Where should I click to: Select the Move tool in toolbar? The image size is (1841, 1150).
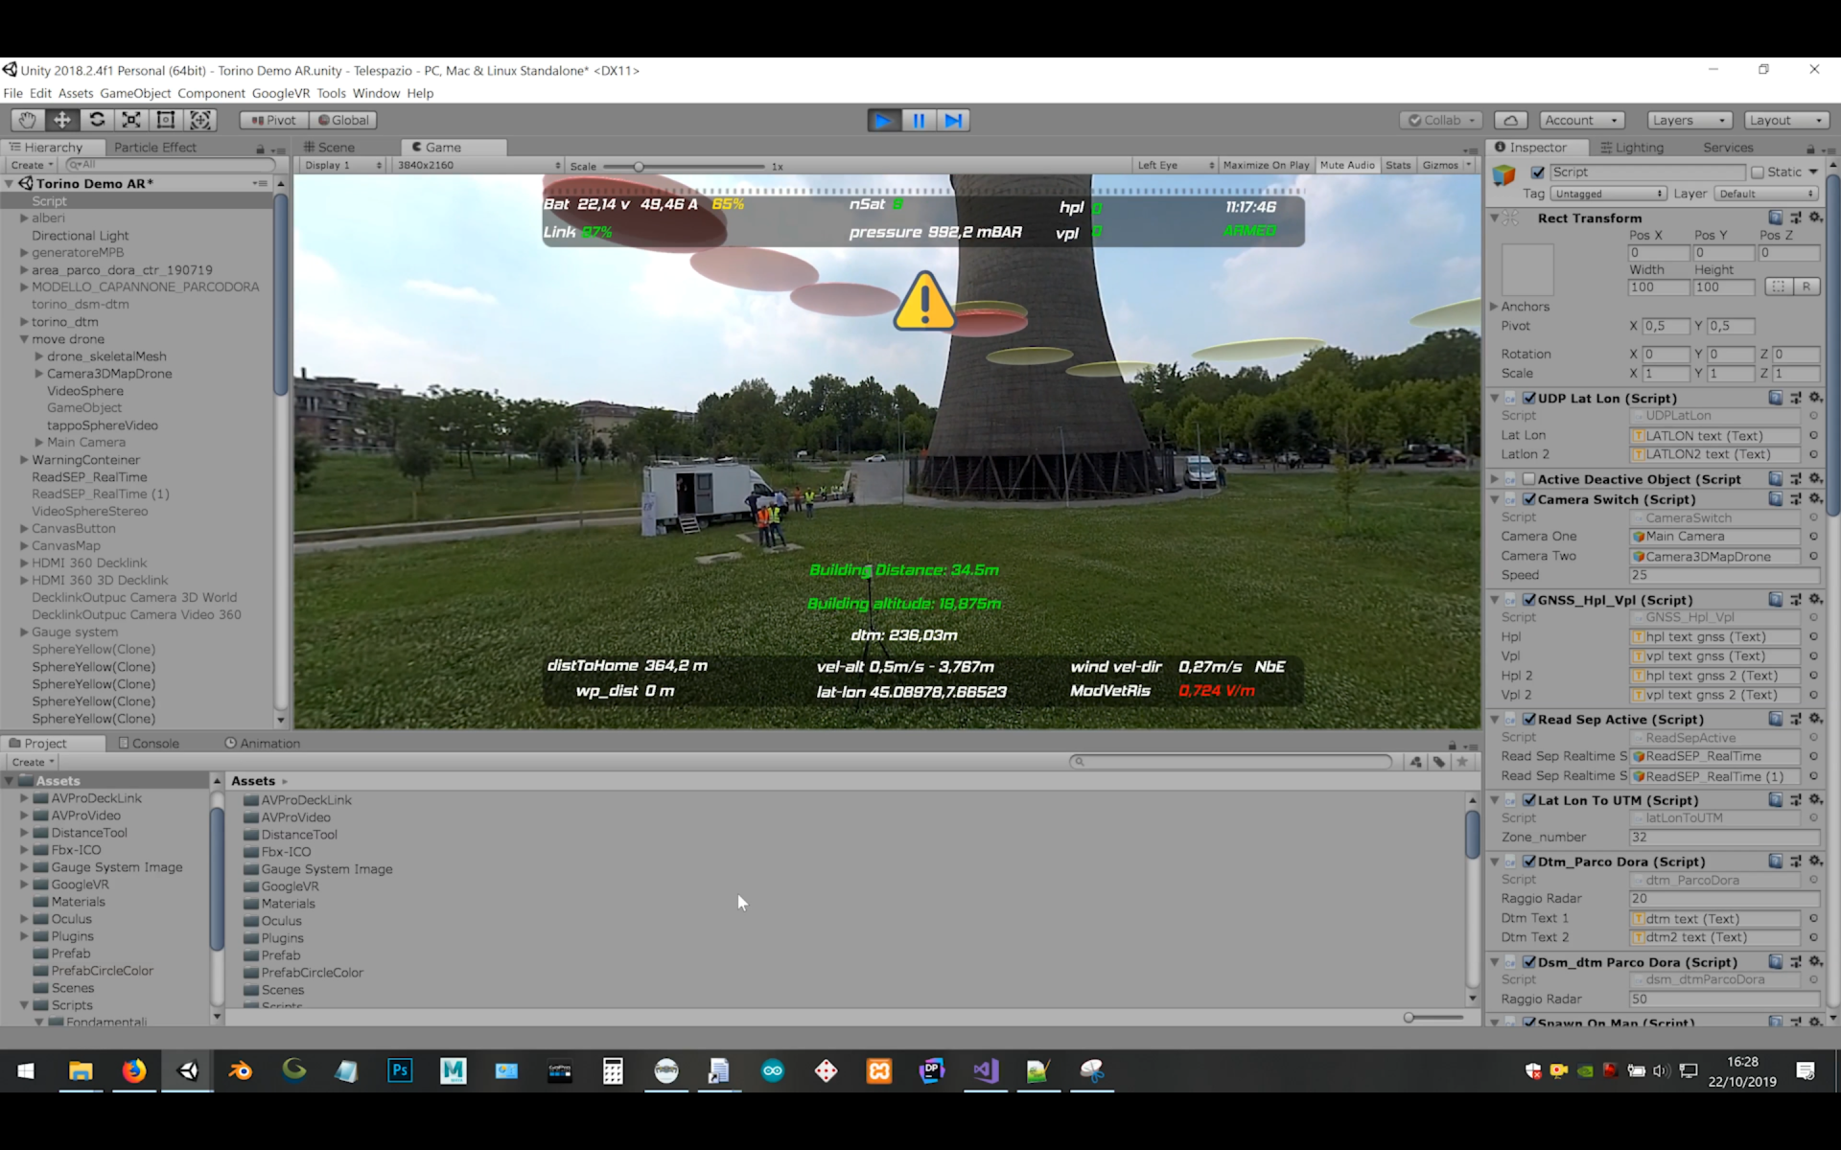tap(62, 120)
